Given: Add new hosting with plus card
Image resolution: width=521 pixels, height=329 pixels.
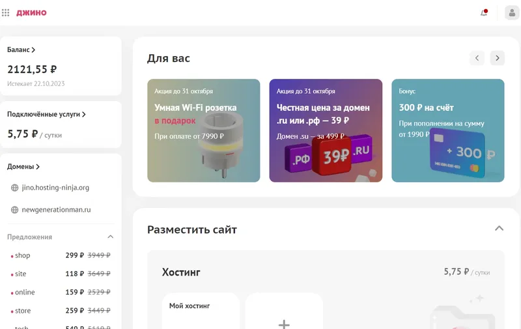Looking at the screenshot, I should click(x=284, y=311).
